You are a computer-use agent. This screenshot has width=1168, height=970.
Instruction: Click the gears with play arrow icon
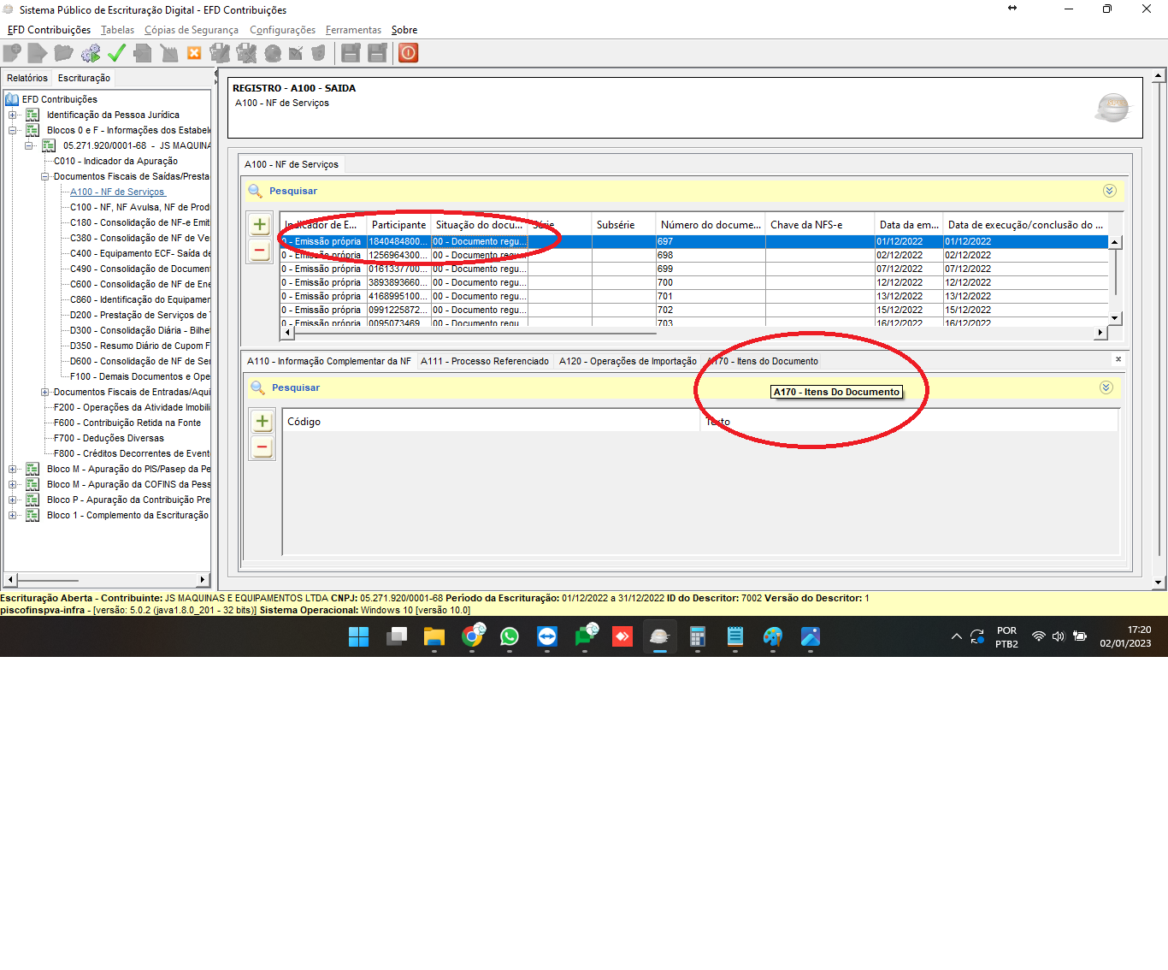point(91,53)
